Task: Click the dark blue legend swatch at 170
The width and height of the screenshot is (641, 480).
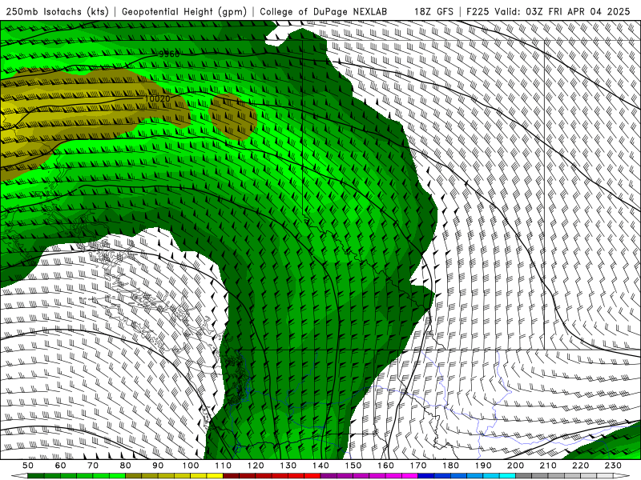Action: (426, 476)
